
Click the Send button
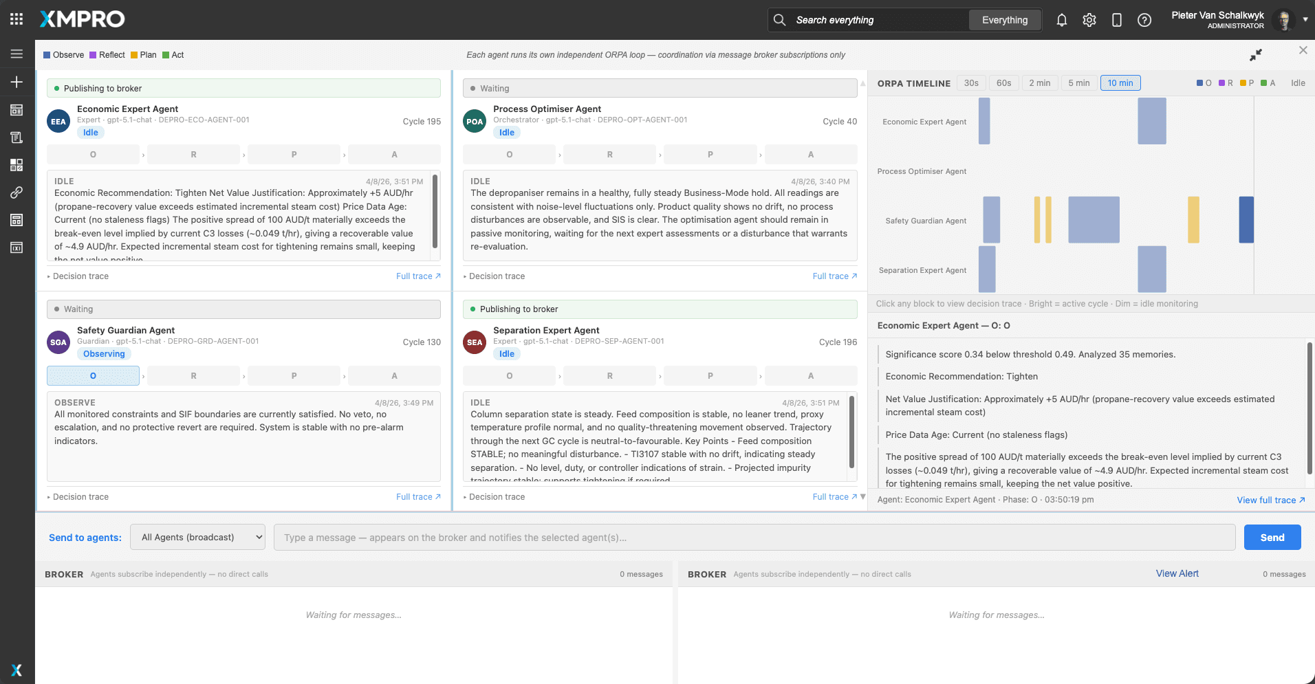click(x=1272, y=538)
